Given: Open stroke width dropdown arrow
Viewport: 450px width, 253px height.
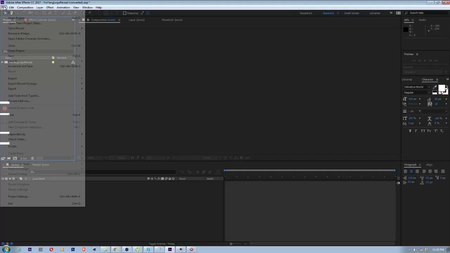Looking at the screenshot, I should click(419, 111).
